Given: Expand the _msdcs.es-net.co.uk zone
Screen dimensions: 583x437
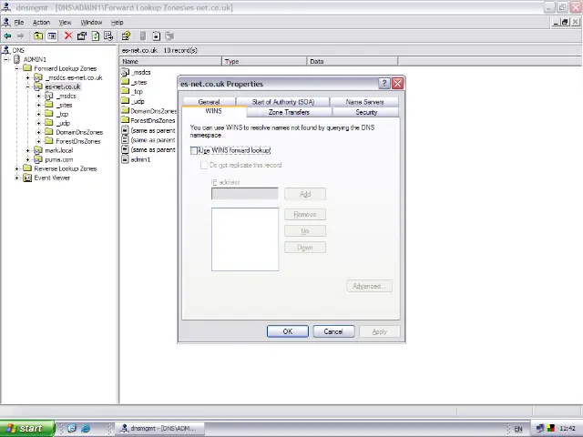Looking at the screenshot, I should click(x=27, y=77).
